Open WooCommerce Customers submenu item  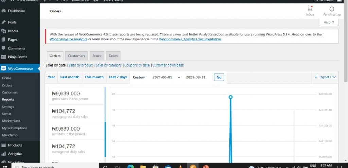point(10,92)
